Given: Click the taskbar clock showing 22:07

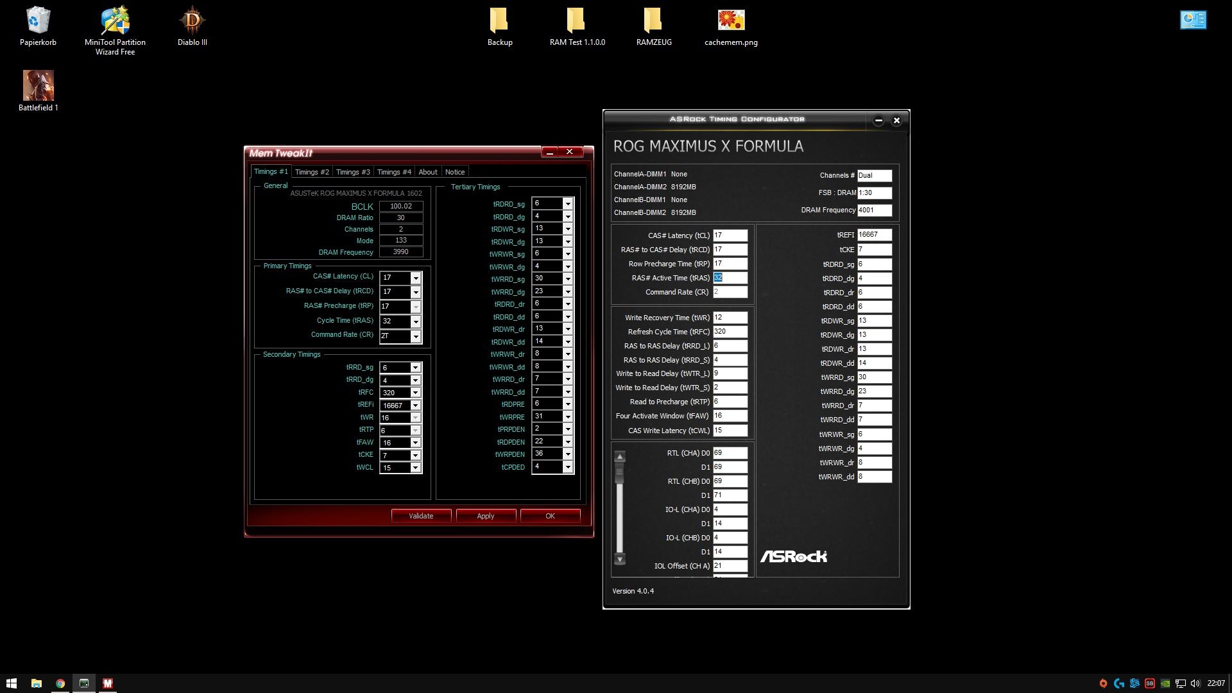Looking at the screenshot, I should pos(1215,683).
